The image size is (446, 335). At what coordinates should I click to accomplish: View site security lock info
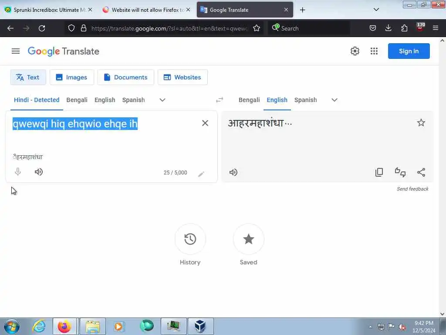coord(83,28)
